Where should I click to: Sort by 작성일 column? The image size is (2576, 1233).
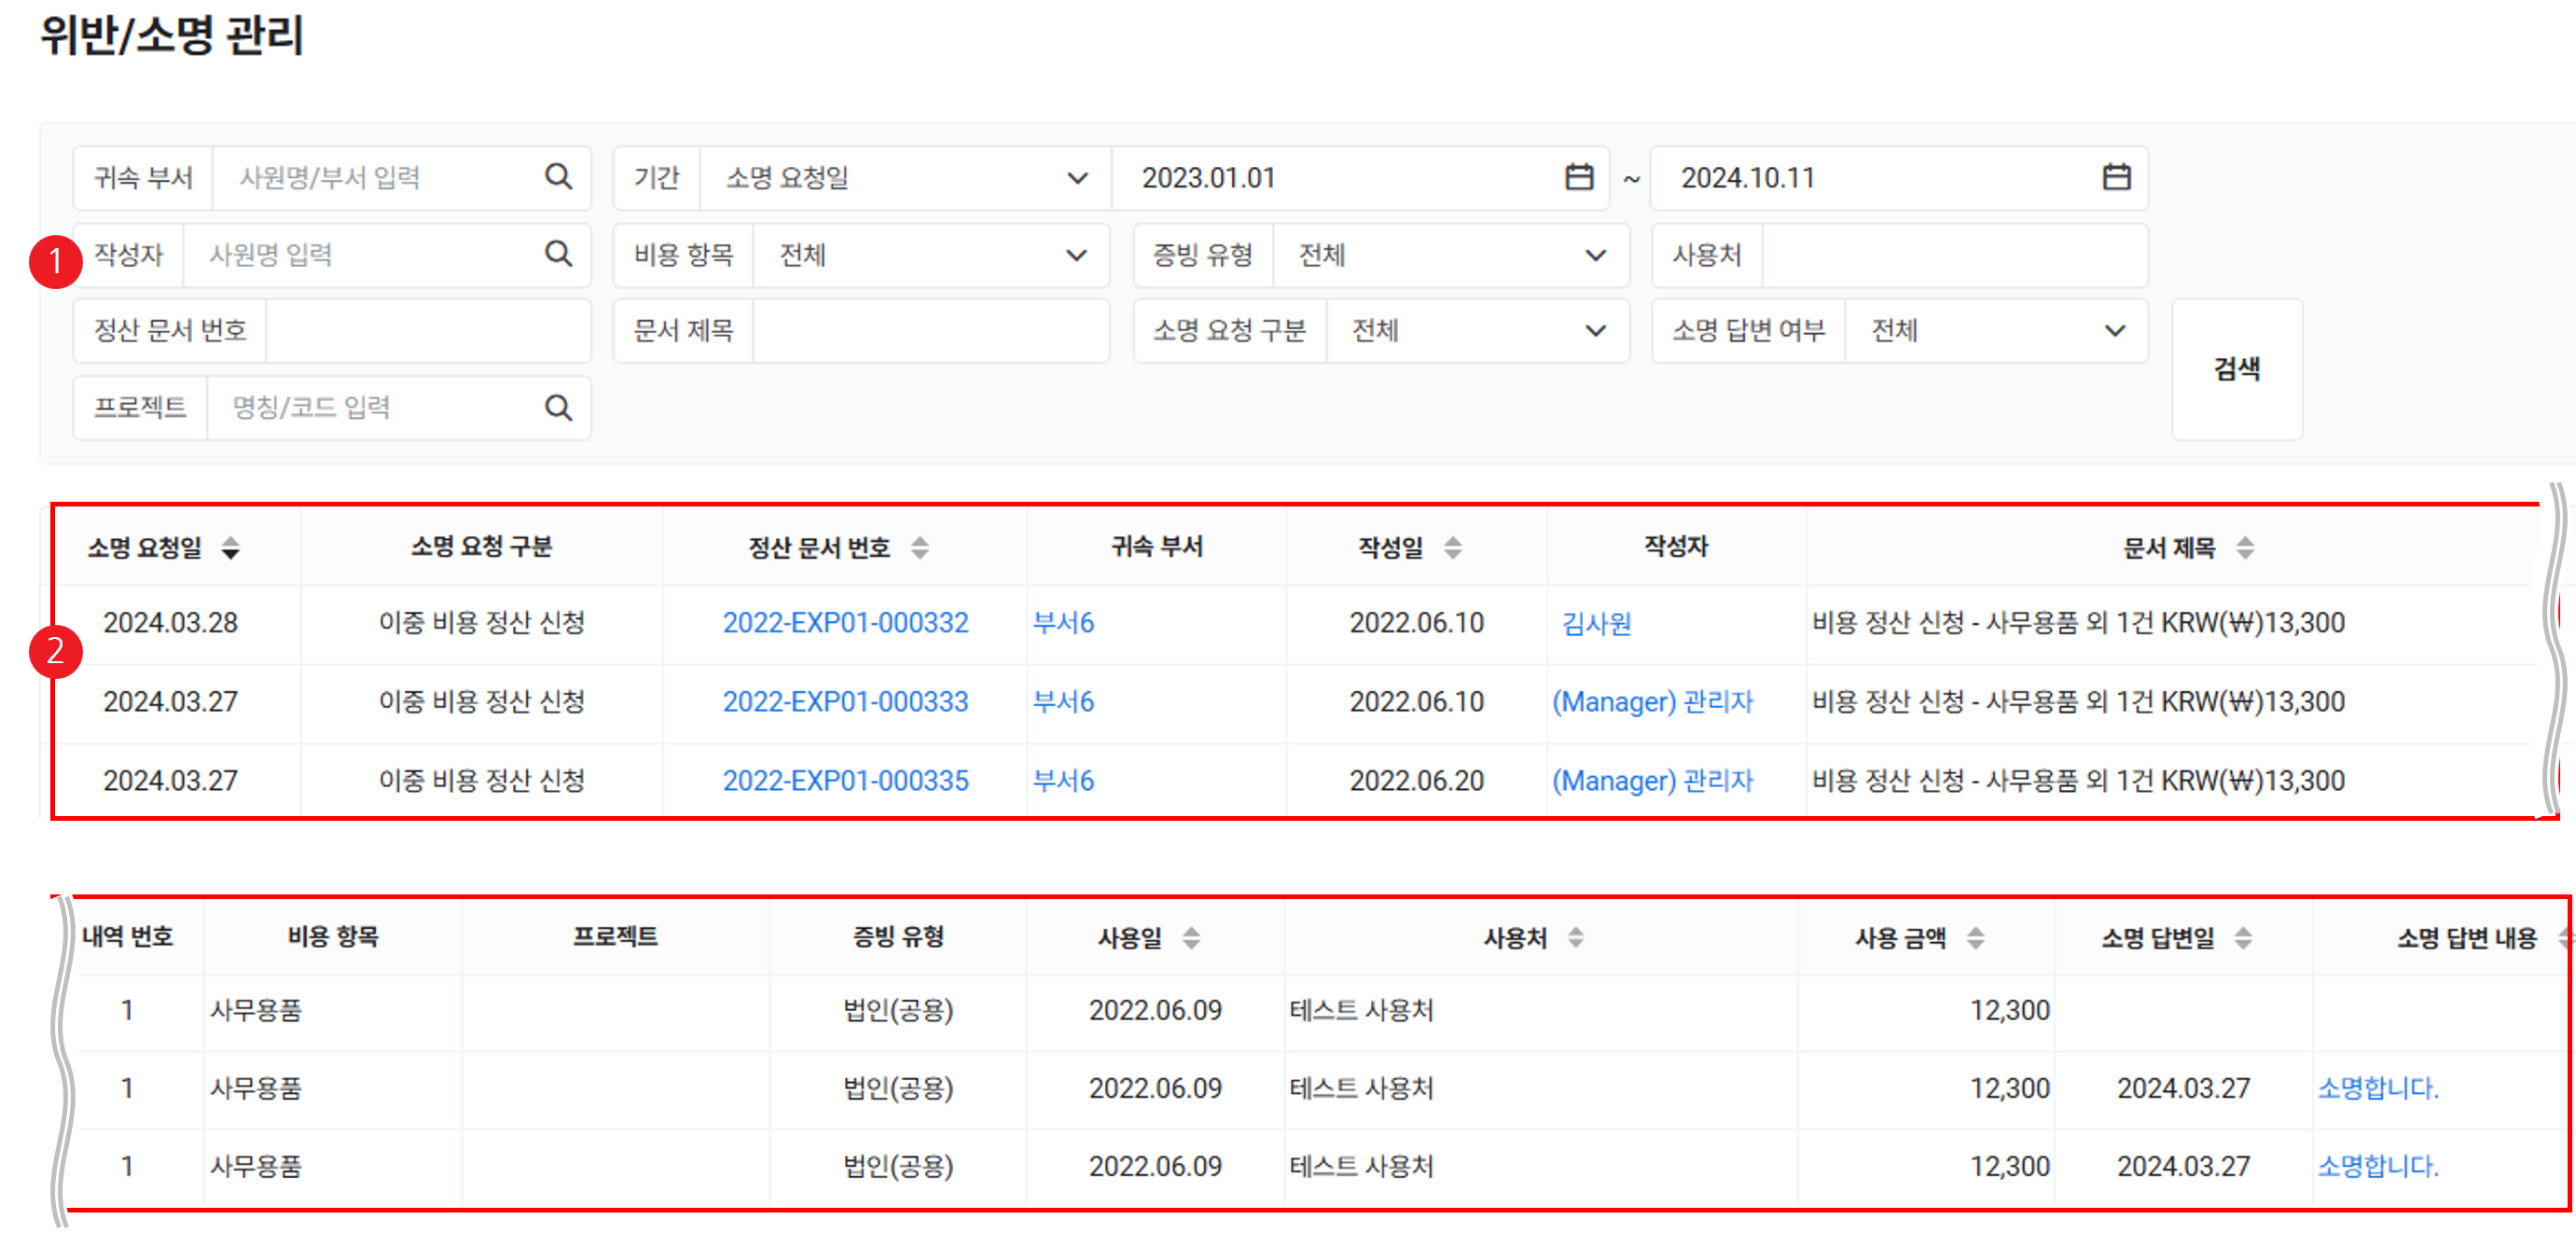click(x=1453, y=547)
